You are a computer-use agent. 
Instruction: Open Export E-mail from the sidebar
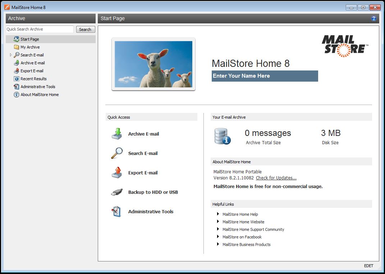[32, 71]
